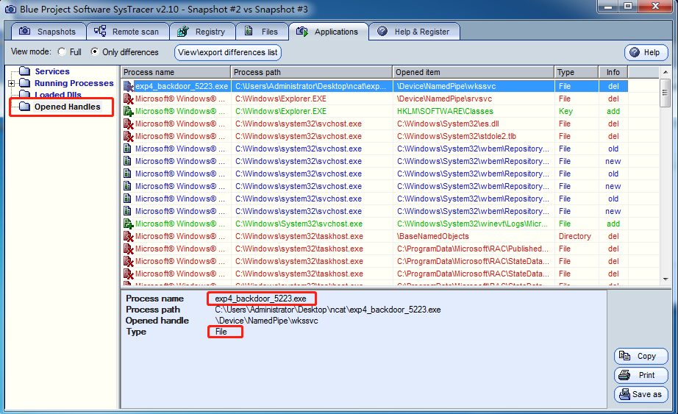Click deleted icon on \BaseNamedObjects row
Screen dimensions: 678x414
pos(129,236)
